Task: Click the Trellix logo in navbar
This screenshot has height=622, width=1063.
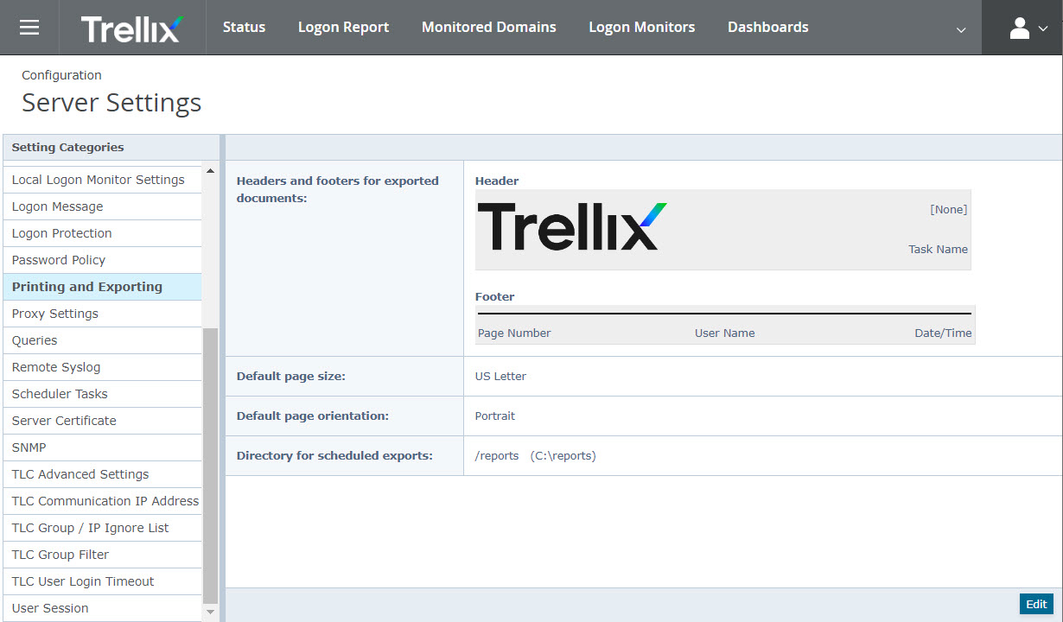Action: [x=132, y=29]
